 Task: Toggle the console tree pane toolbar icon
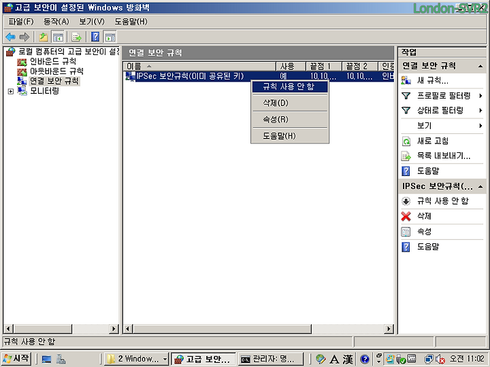point(58,37)
